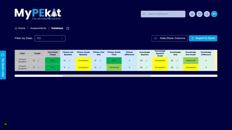Screen dimensions: 232x130
Task: Click the Knowledge Baseline header
Action: pyautogui.click(x=145, y=53)
